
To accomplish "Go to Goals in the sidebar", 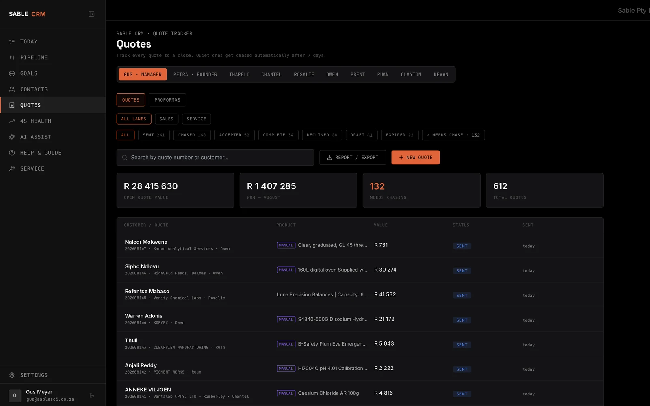I will [x=53, y=73].
